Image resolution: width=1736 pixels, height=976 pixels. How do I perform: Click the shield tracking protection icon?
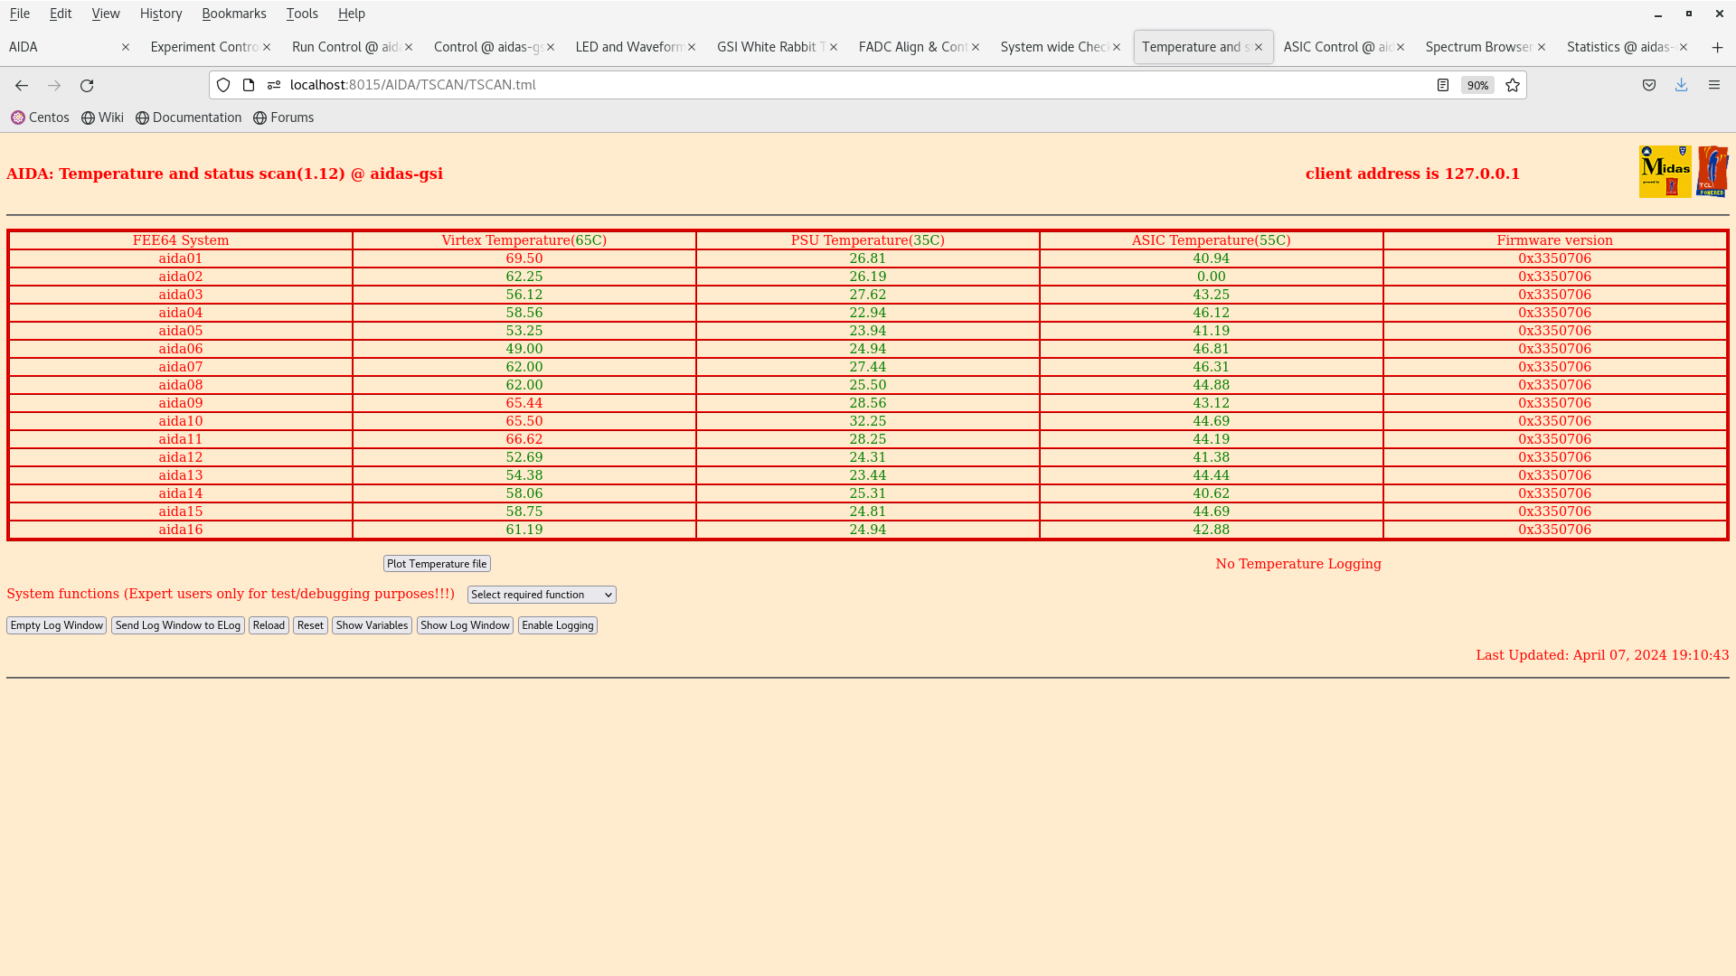[x=223, y=85]
